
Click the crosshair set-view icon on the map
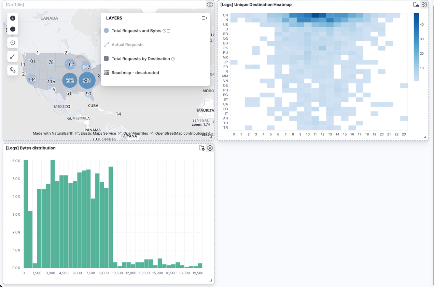pyautogui.click(x=13, y=42)
